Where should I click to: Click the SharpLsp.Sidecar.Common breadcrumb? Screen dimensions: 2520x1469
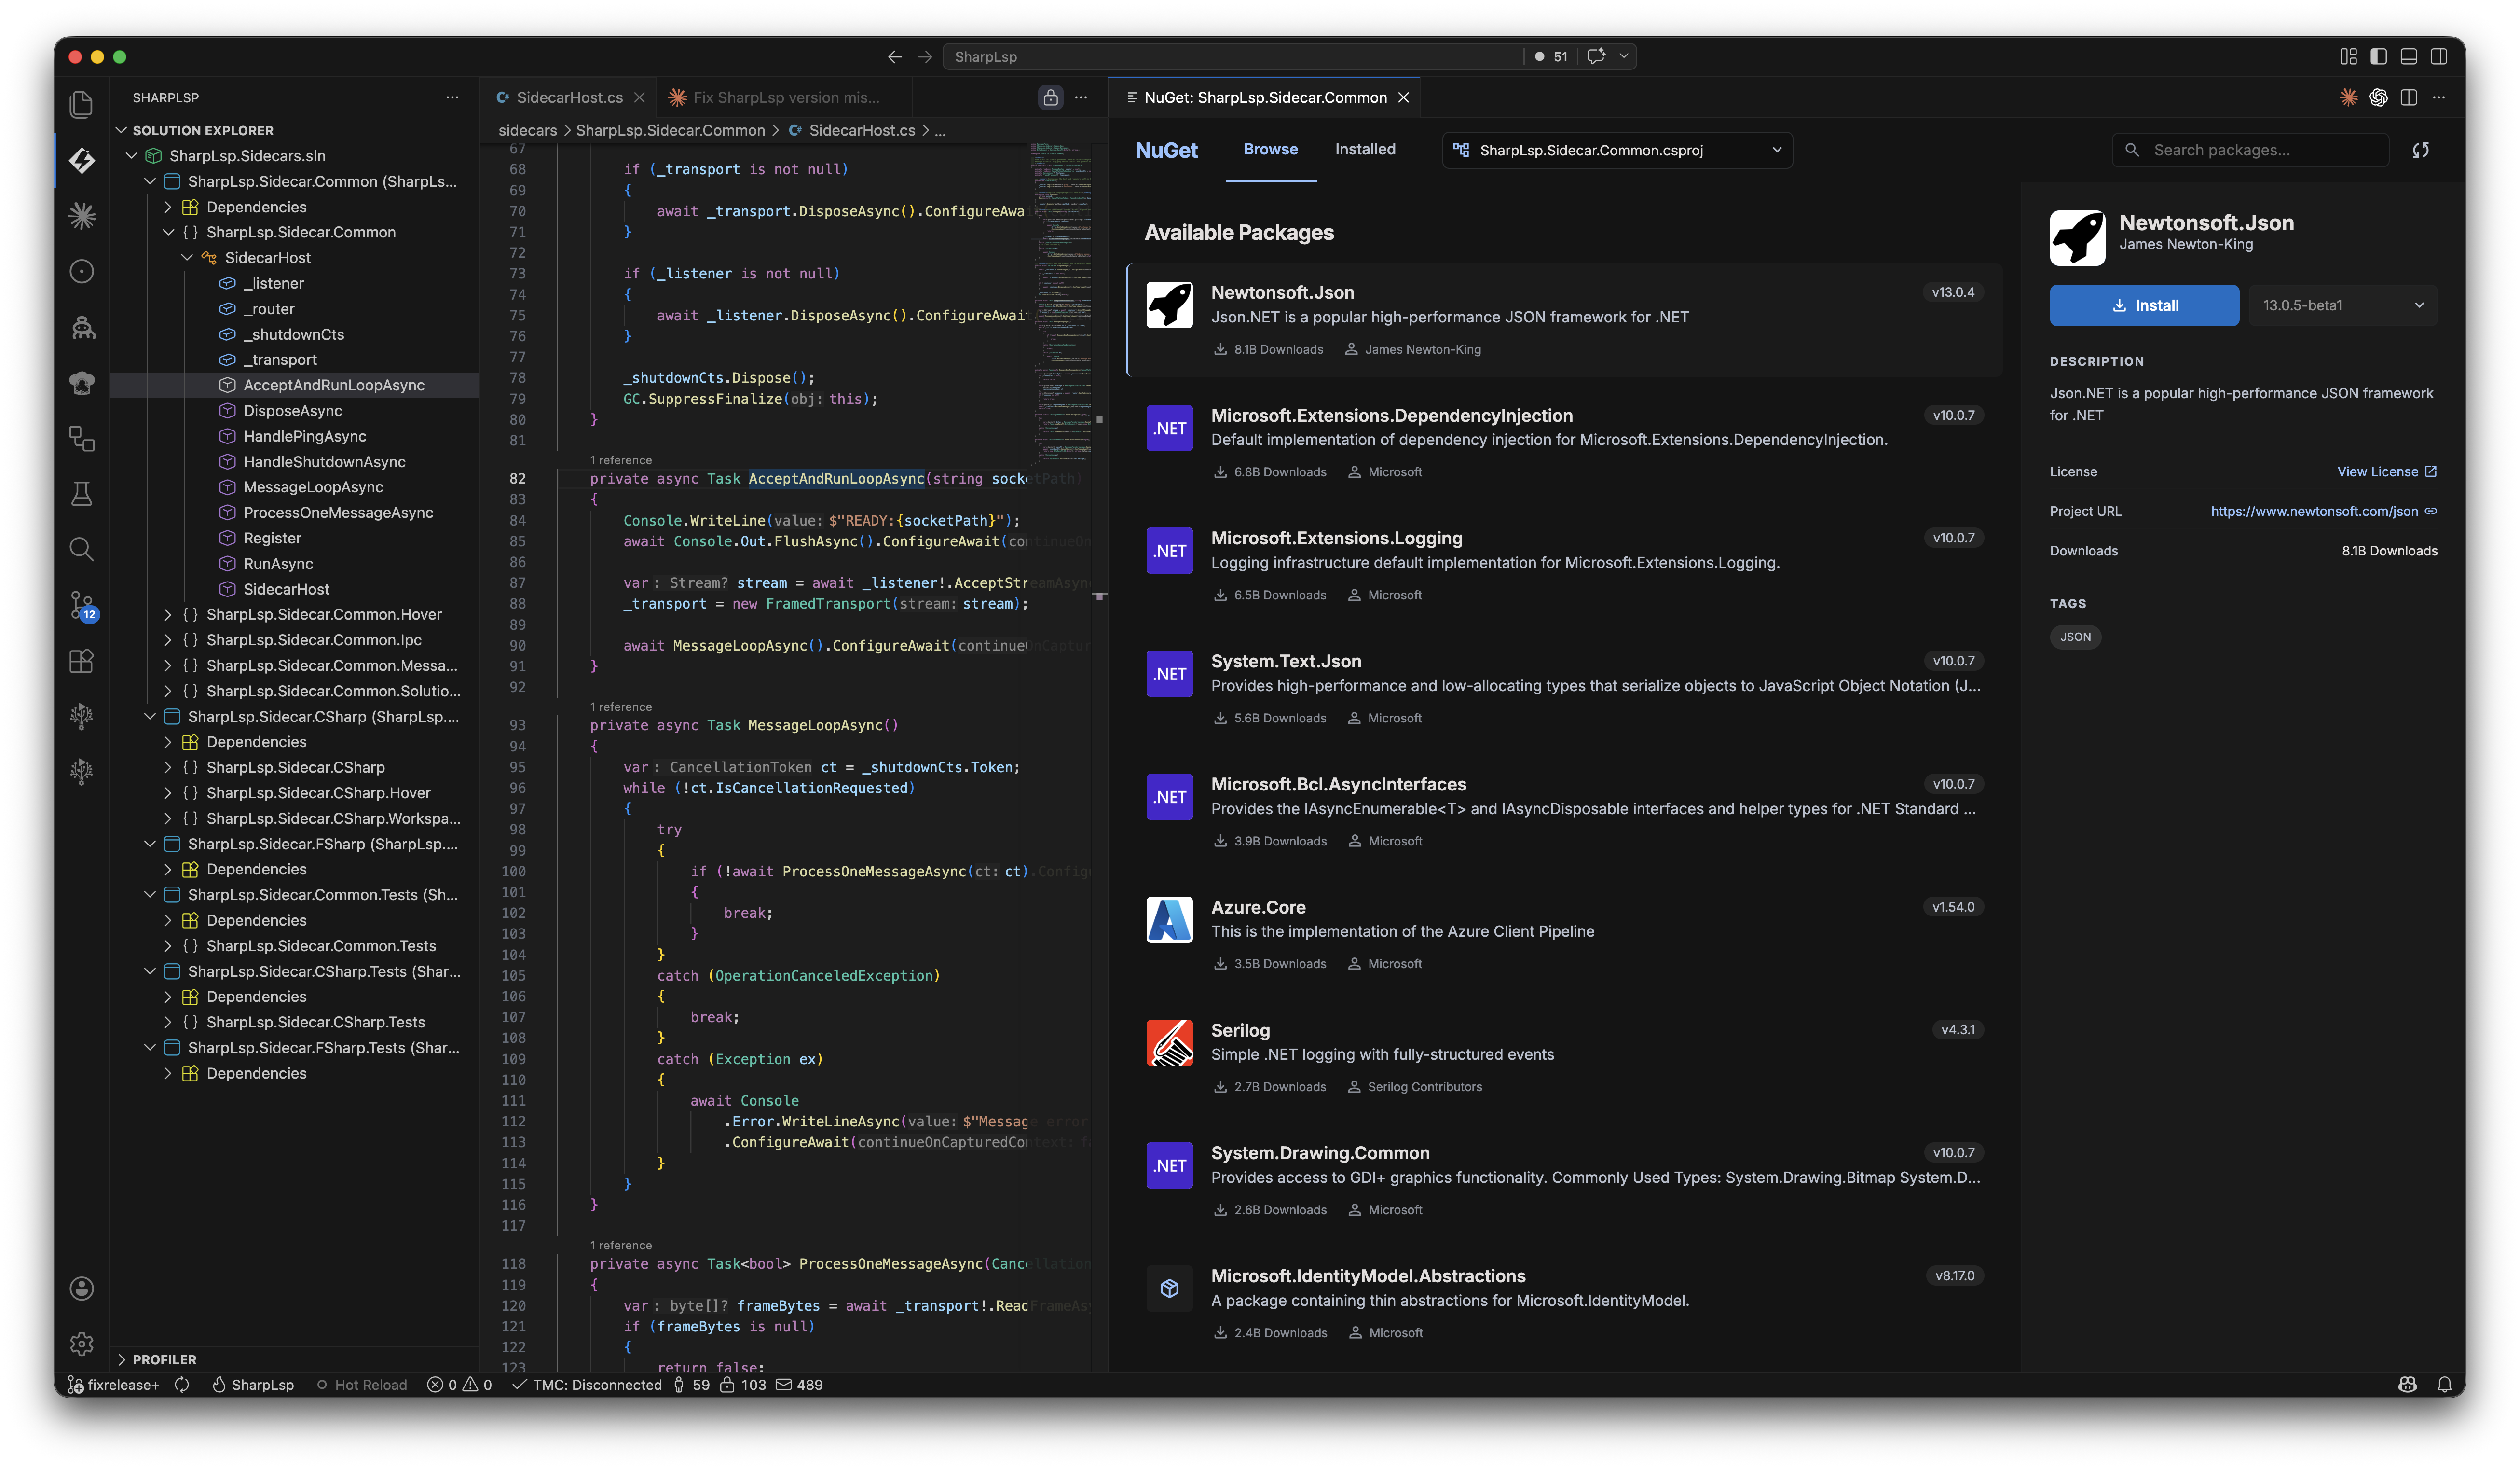click(x=670, y=130)
